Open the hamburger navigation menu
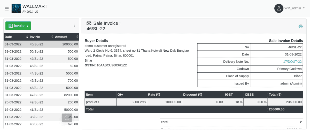 point(7,8)
